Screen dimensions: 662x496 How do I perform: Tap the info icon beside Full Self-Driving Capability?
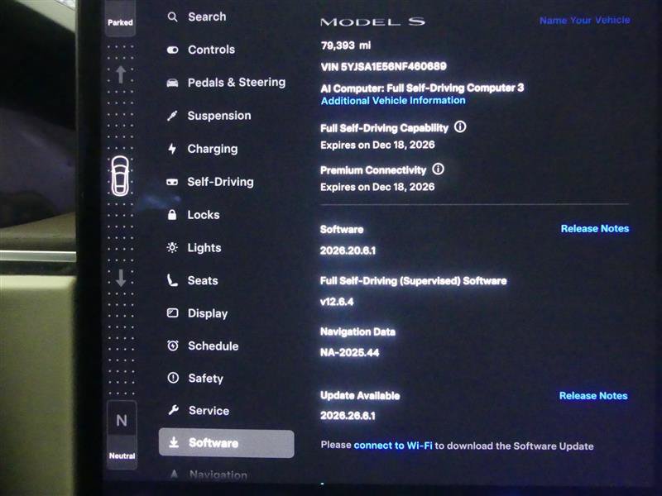click(460, 126)
